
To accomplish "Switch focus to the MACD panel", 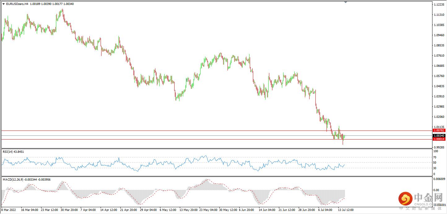I will coord(217,192).
